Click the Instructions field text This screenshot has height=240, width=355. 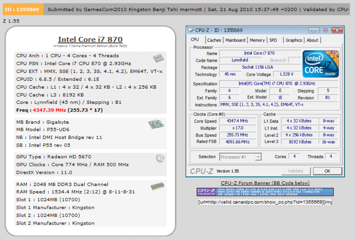click(279, 105)
